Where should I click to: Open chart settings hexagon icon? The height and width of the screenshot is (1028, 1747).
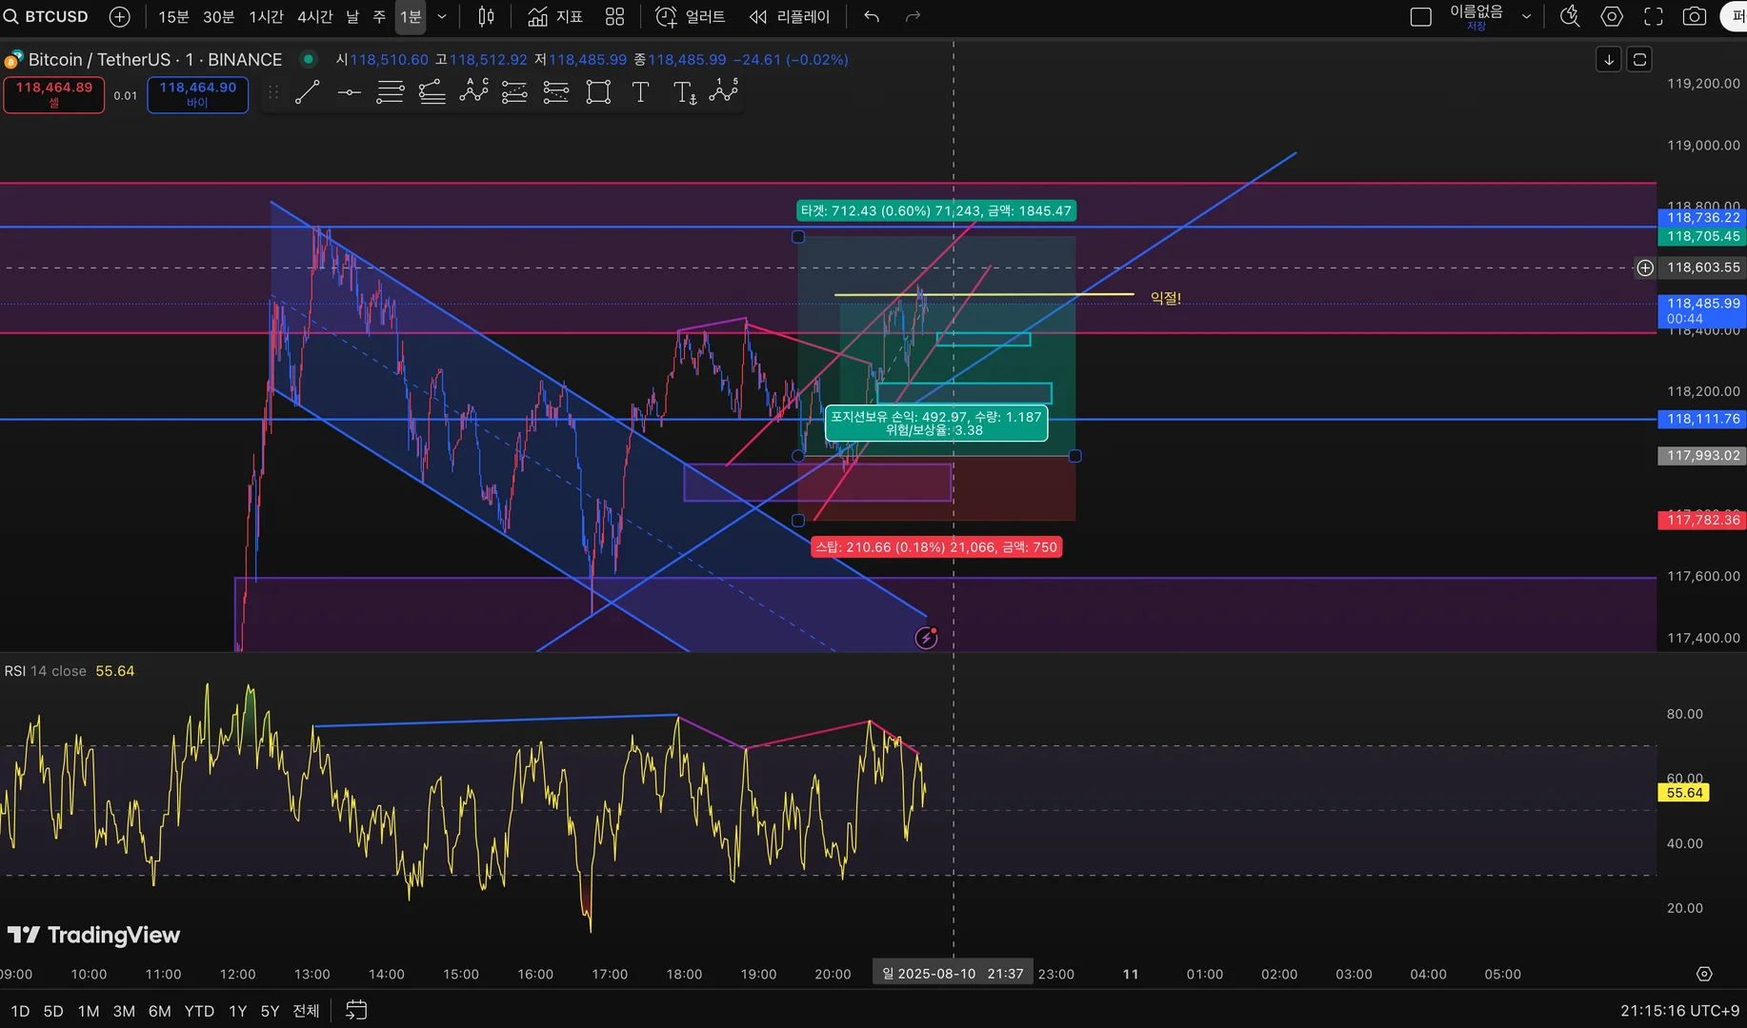[x=1612, y=16]
